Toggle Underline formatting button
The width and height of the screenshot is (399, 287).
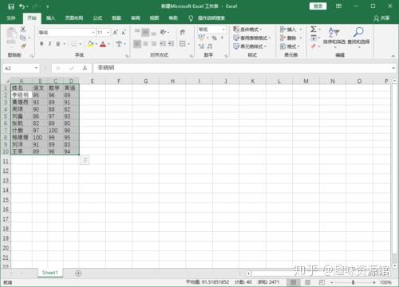pos(57,44)
